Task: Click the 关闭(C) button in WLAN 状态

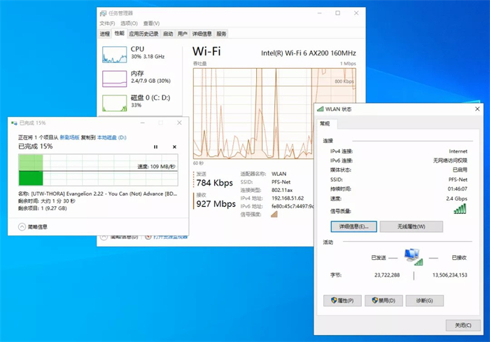Action: [463, 325]
